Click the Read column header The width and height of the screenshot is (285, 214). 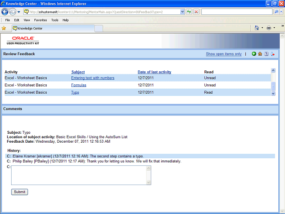tap(209, 72)
